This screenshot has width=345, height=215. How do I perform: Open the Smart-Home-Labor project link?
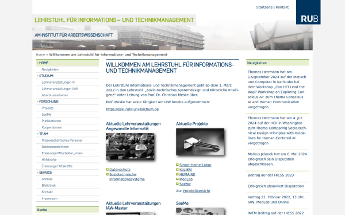point(195,165)
